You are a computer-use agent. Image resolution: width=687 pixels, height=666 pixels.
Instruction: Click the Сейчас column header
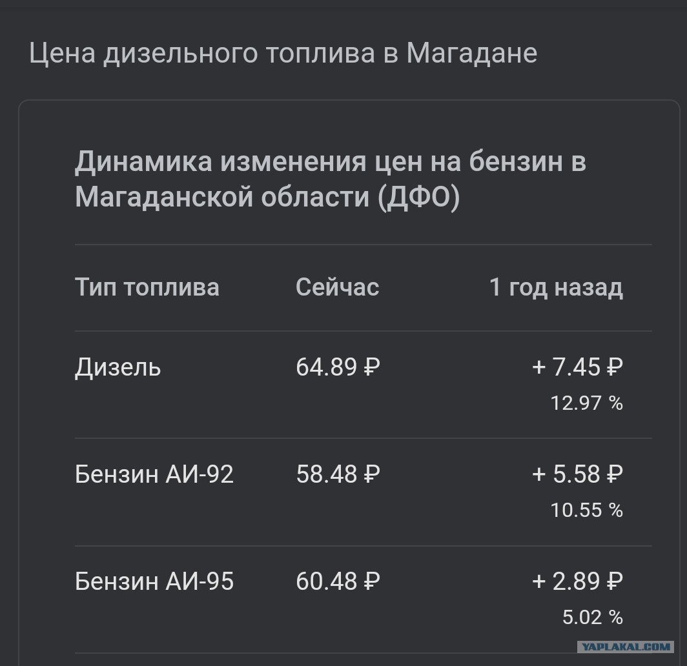337,287
